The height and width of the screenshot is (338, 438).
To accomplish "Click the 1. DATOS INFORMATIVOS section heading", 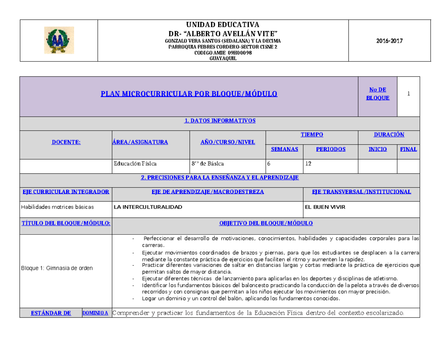I will click(220, 121).
